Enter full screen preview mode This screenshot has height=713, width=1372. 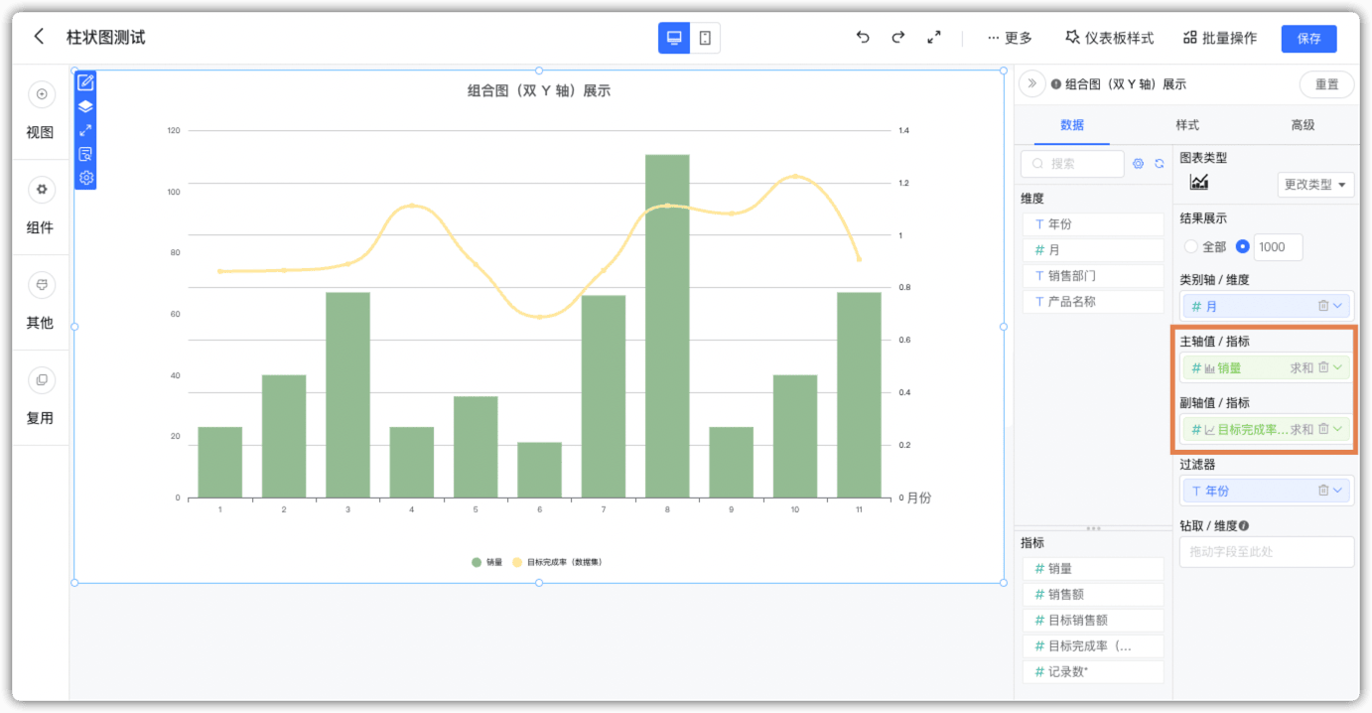click(x=933, y=38)
